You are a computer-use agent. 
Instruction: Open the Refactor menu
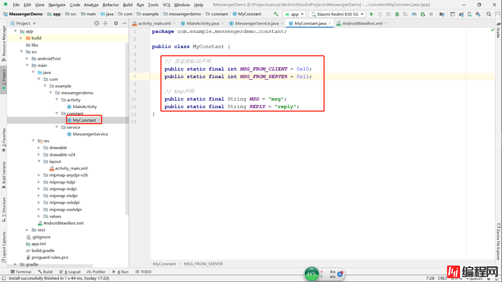pyautogui.click(x=111, y=5)
